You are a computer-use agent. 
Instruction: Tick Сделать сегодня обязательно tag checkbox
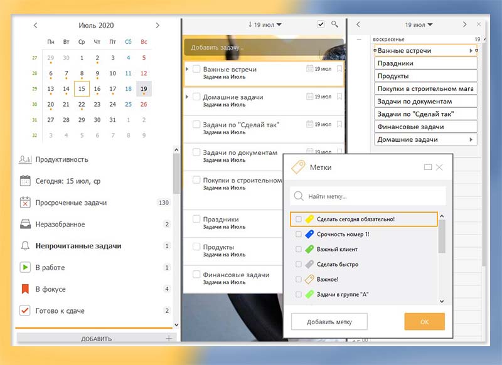tap(299, 219)
